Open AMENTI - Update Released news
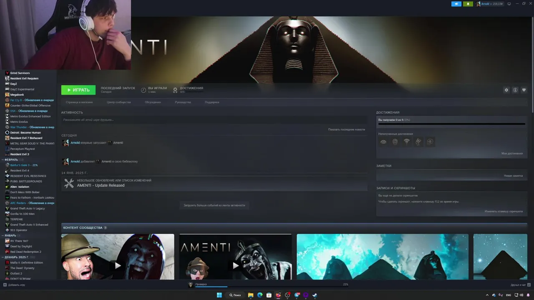The height and width of the screenshot is (300, 534). tap(101, 185)
